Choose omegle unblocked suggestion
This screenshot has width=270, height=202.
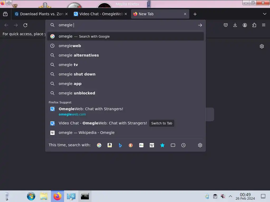click(125, 93)
